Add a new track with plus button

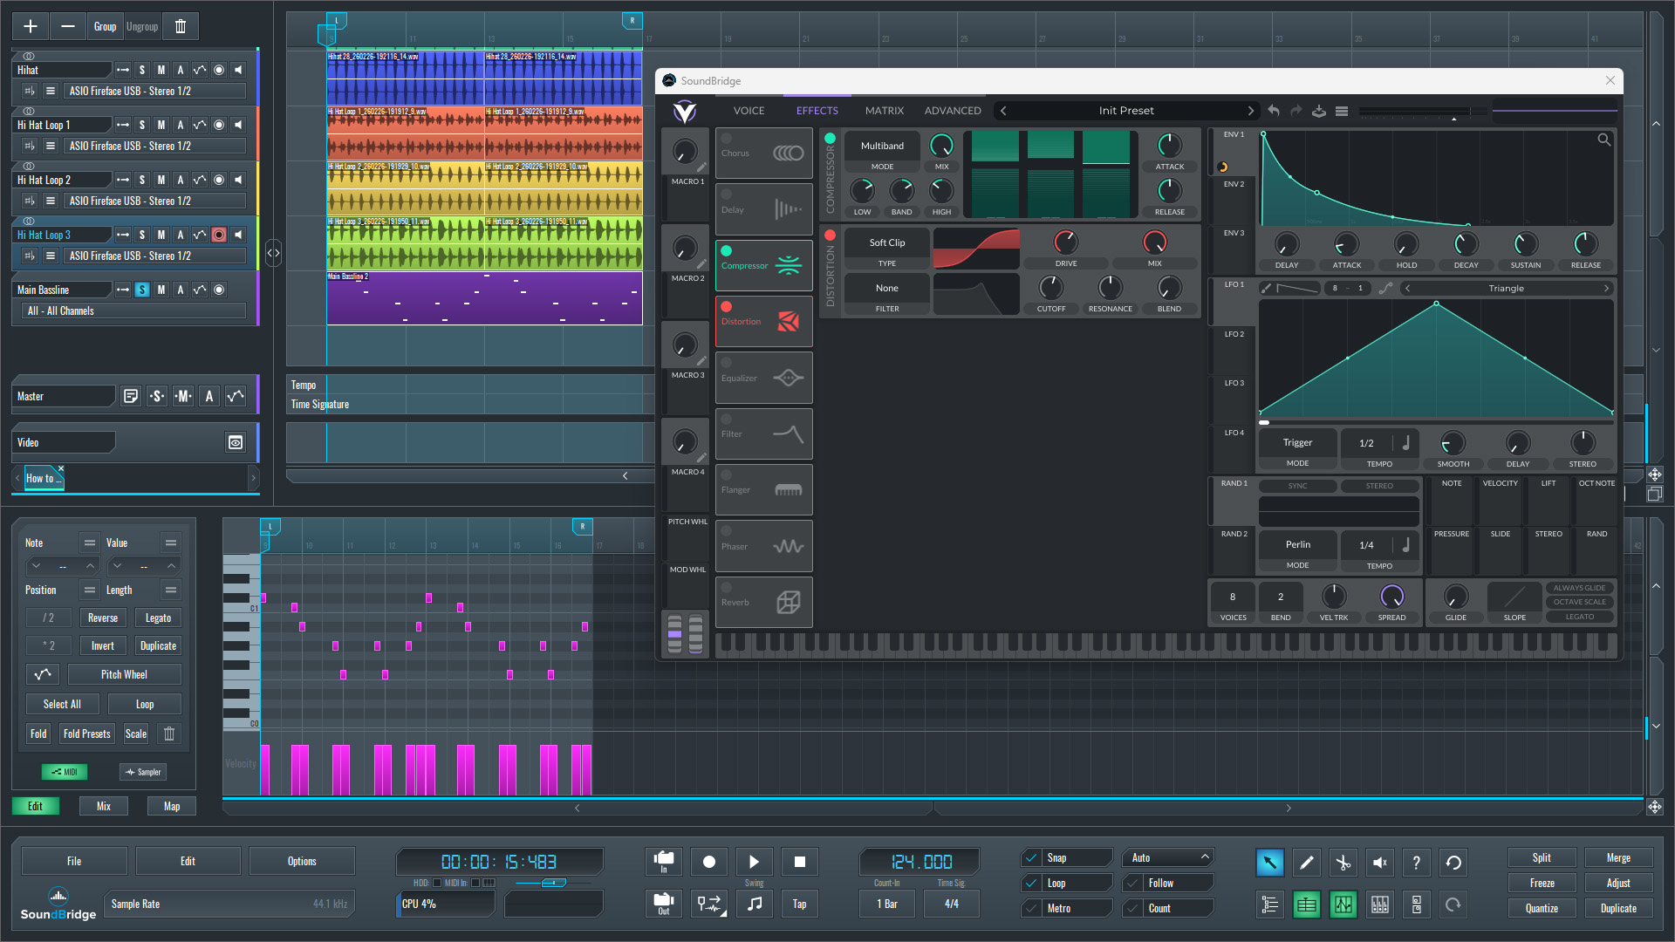(x=30, y=26)
